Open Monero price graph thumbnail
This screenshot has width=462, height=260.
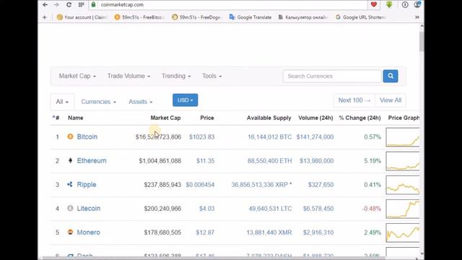(403, 233)
